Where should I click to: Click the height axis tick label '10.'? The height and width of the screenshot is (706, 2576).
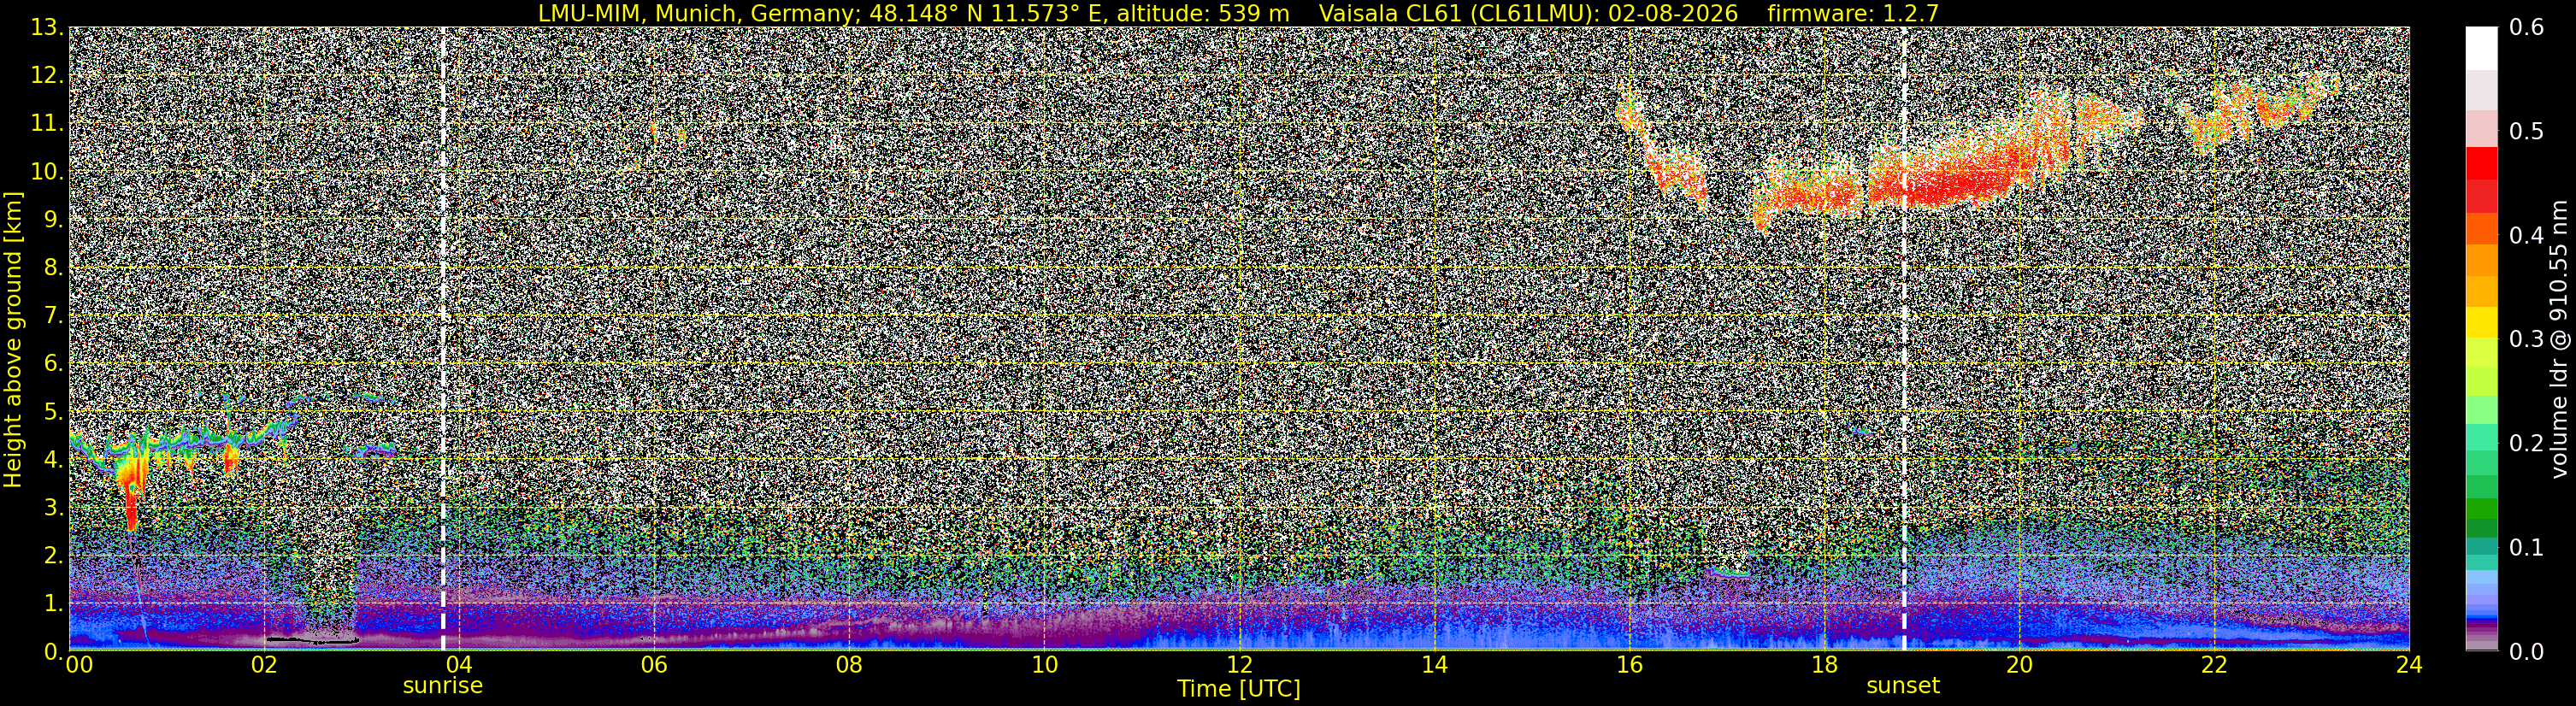[x=46, y=171]
